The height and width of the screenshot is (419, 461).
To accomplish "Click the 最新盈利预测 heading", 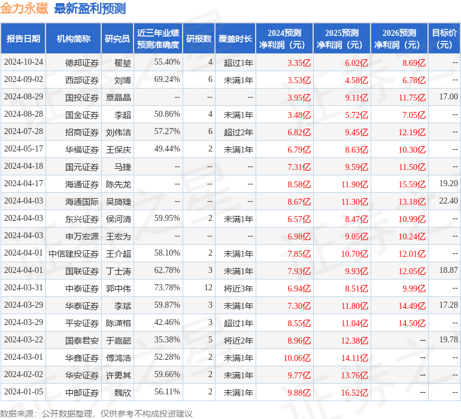I will (x=90, y=8).
